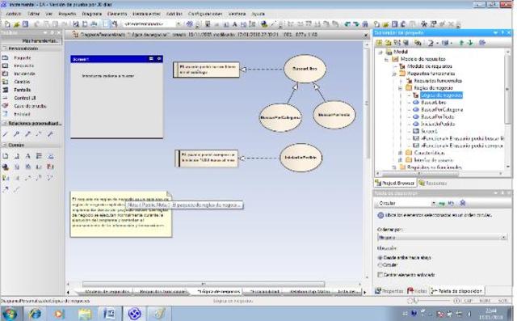
Task: Open the Windows Start button
Action: coord(10,314)
